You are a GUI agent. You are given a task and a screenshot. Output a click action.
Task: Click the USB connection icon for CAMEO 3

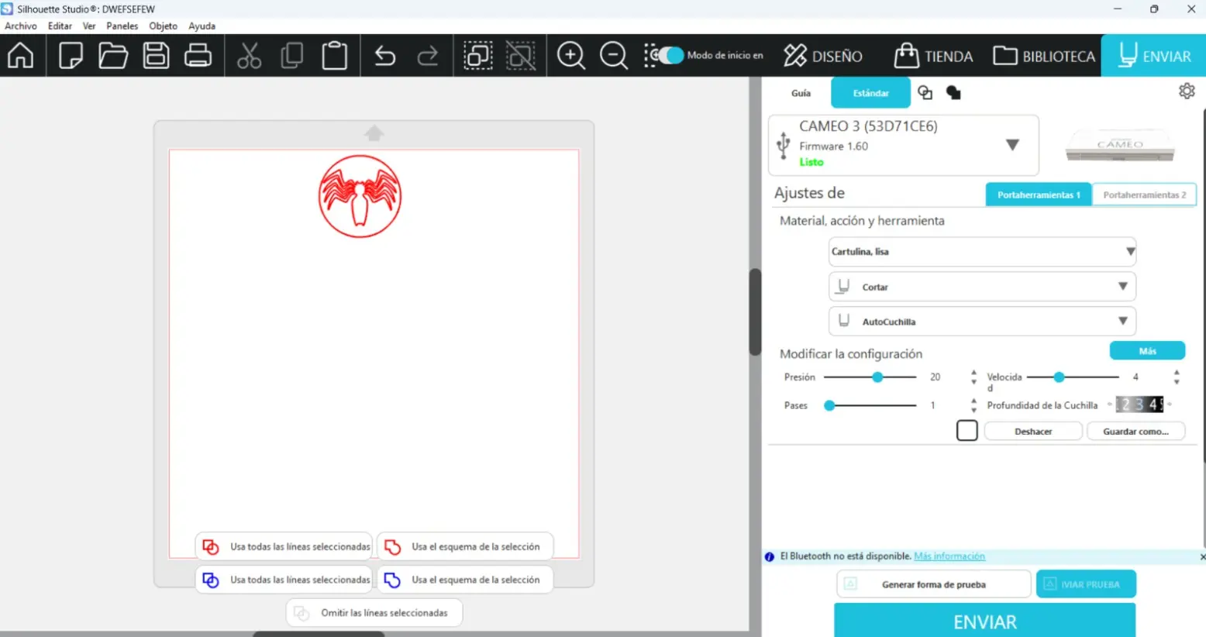(x=783, y=145)
